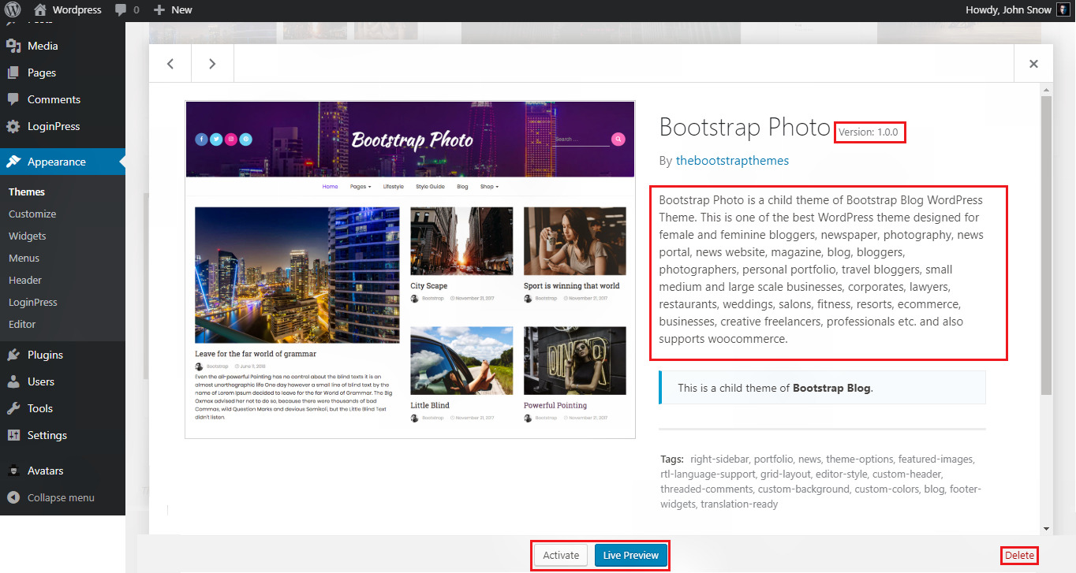This screenshot has width=1076, height=573.
Task: Click the Users sidebar icon
Action: click(x=13, y=381)
